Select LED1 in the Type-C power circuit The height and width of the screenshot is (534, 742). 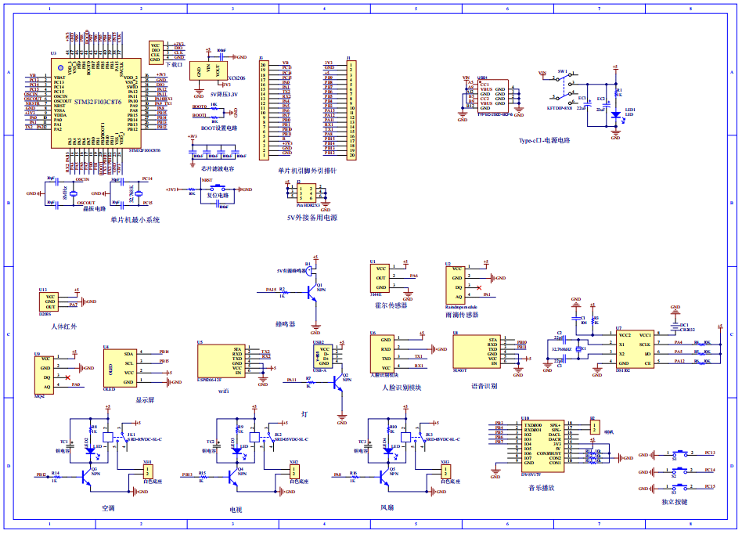click(618, 114)
